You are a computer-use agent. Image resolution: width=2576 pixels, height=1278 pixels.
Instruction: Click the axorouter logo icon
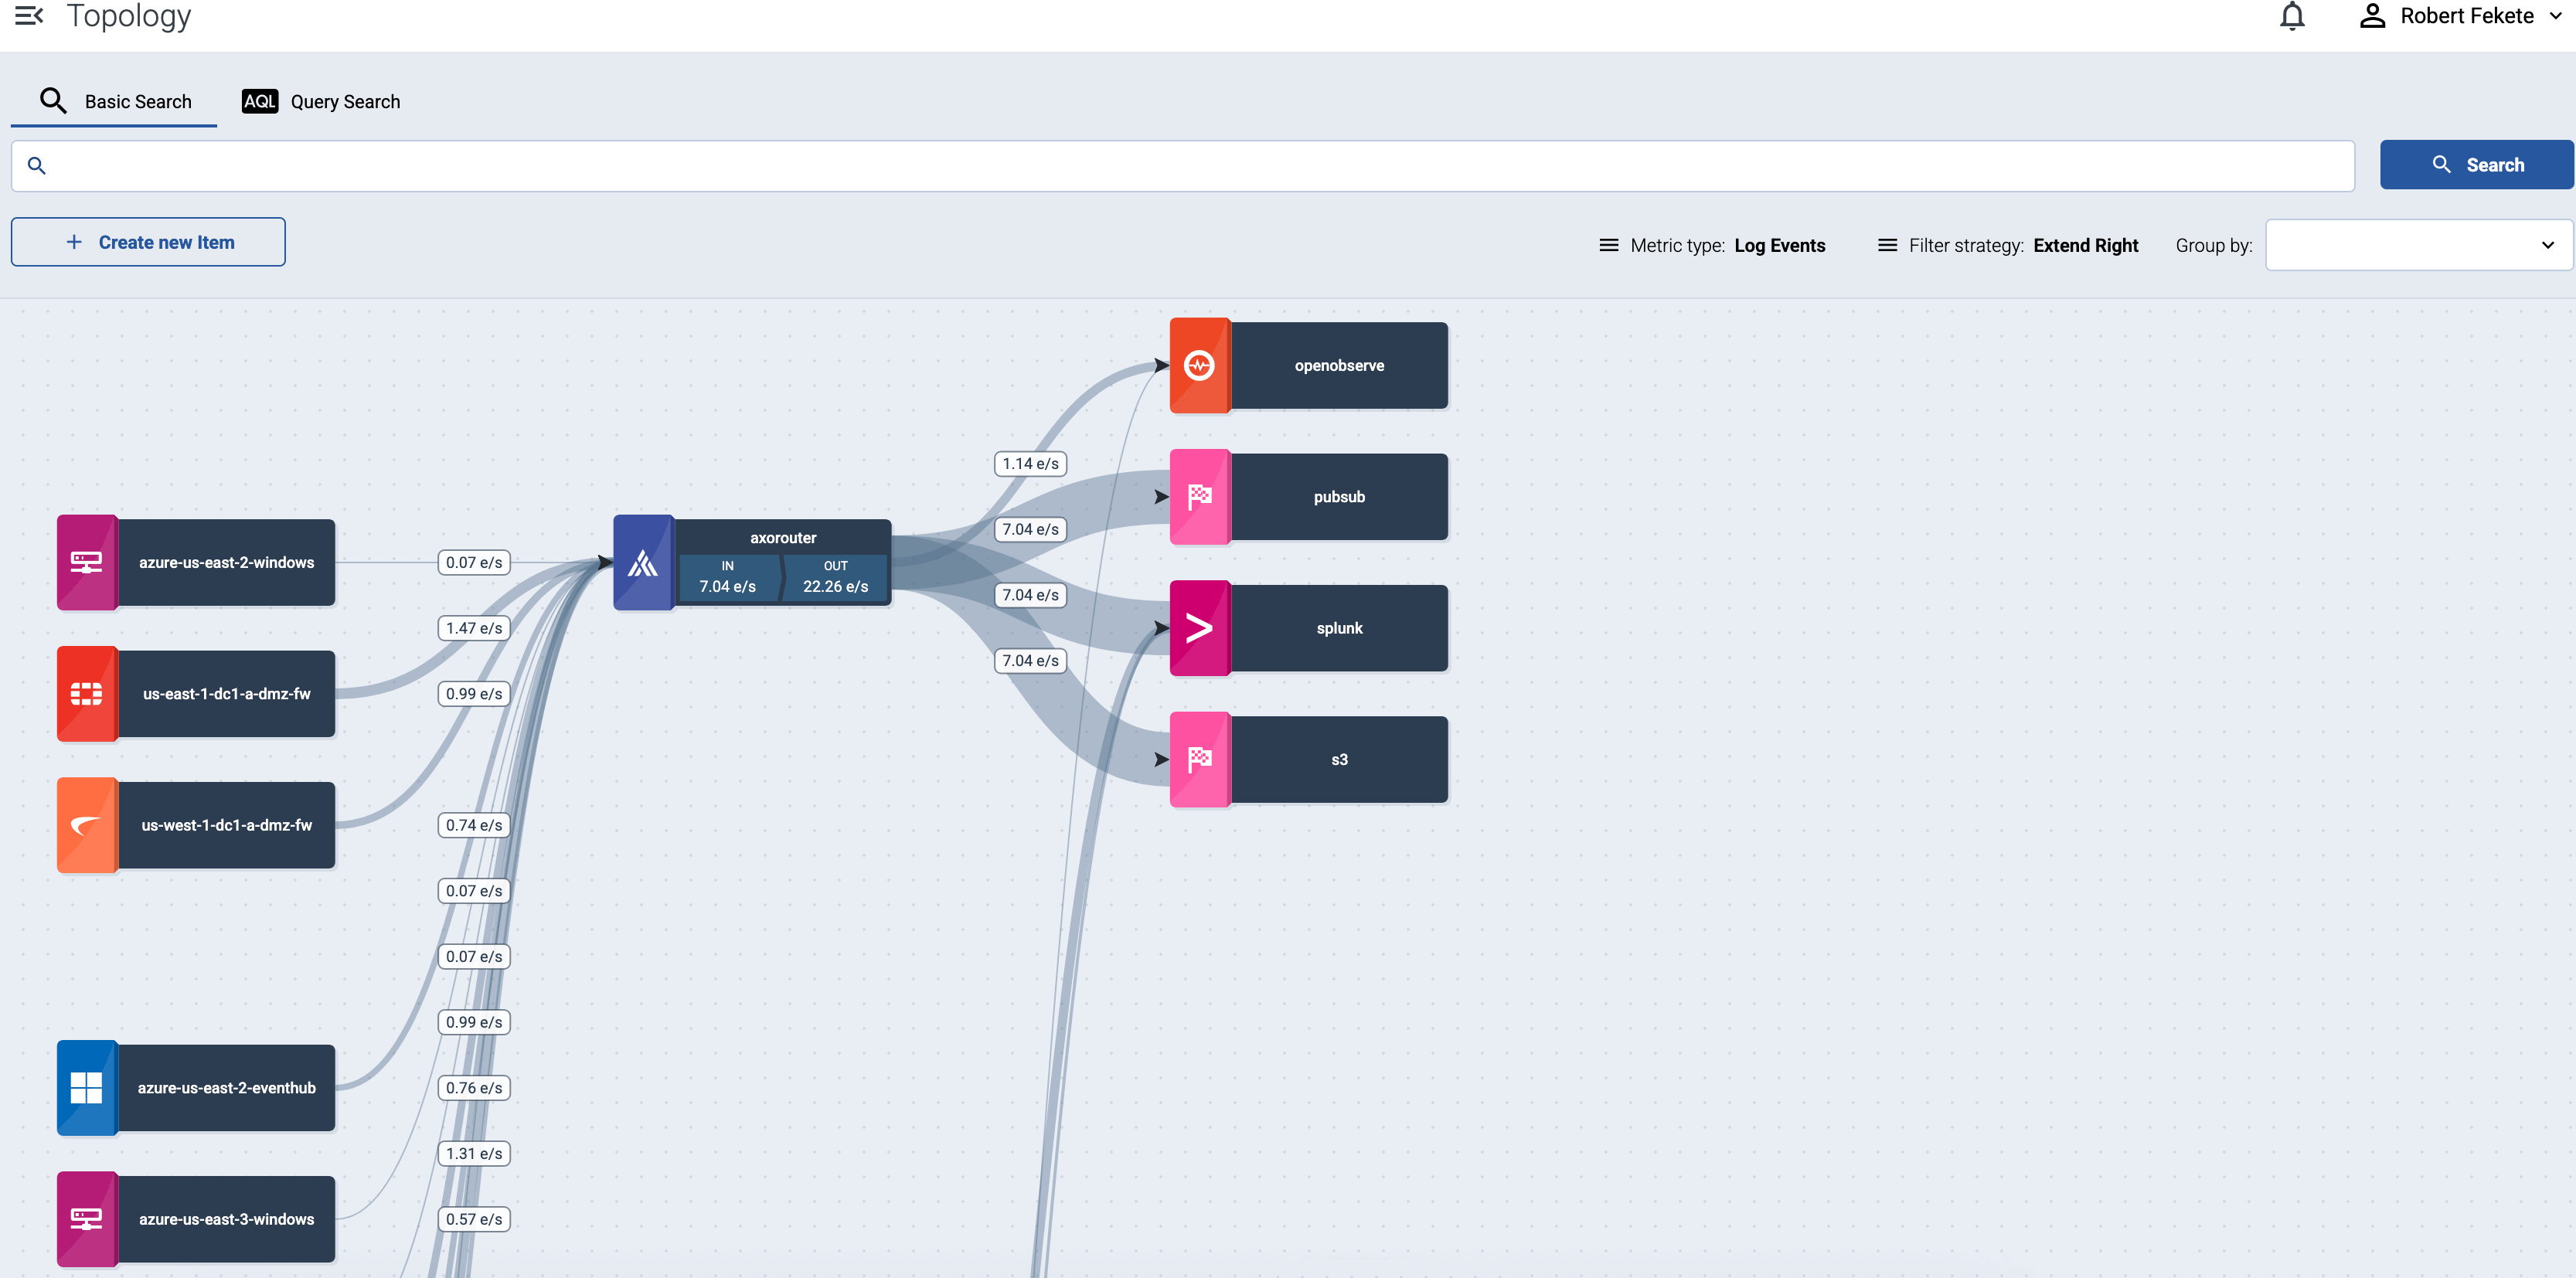643,562
